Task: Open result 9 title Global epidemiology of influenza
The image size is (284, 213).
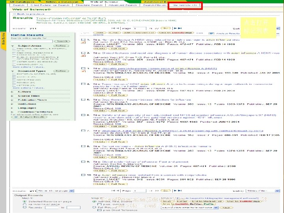Action: (145, 162)
